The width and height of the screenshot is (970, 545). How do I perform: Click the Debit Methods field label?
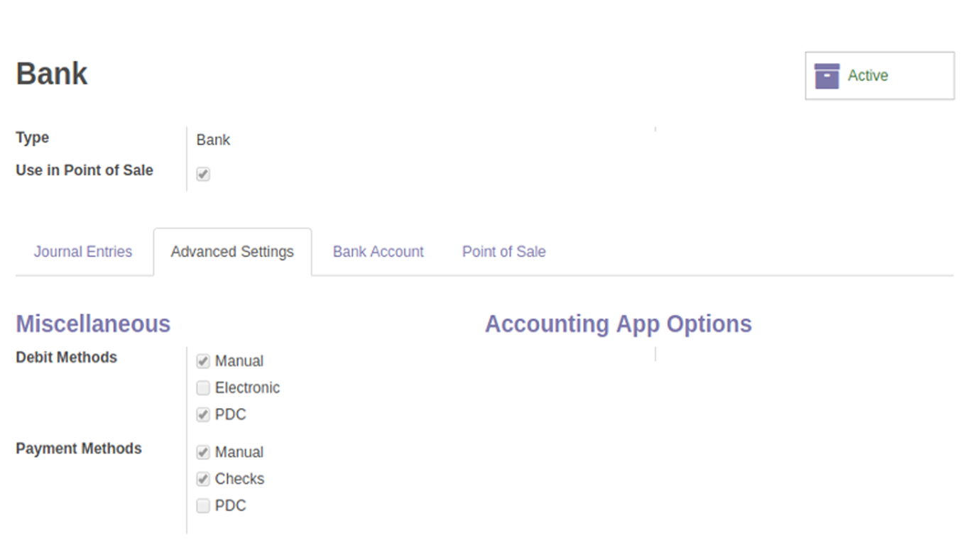66,357
